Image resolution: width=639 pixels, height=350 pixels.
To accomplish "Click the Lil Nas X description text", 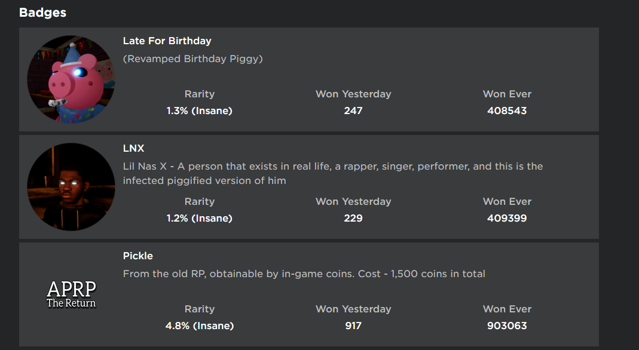I will coord(332,173).
